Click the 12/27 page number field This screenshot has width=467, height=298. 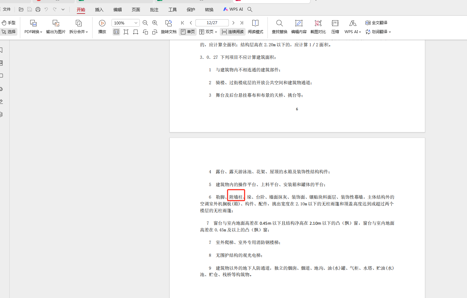(x=212, y=23)
